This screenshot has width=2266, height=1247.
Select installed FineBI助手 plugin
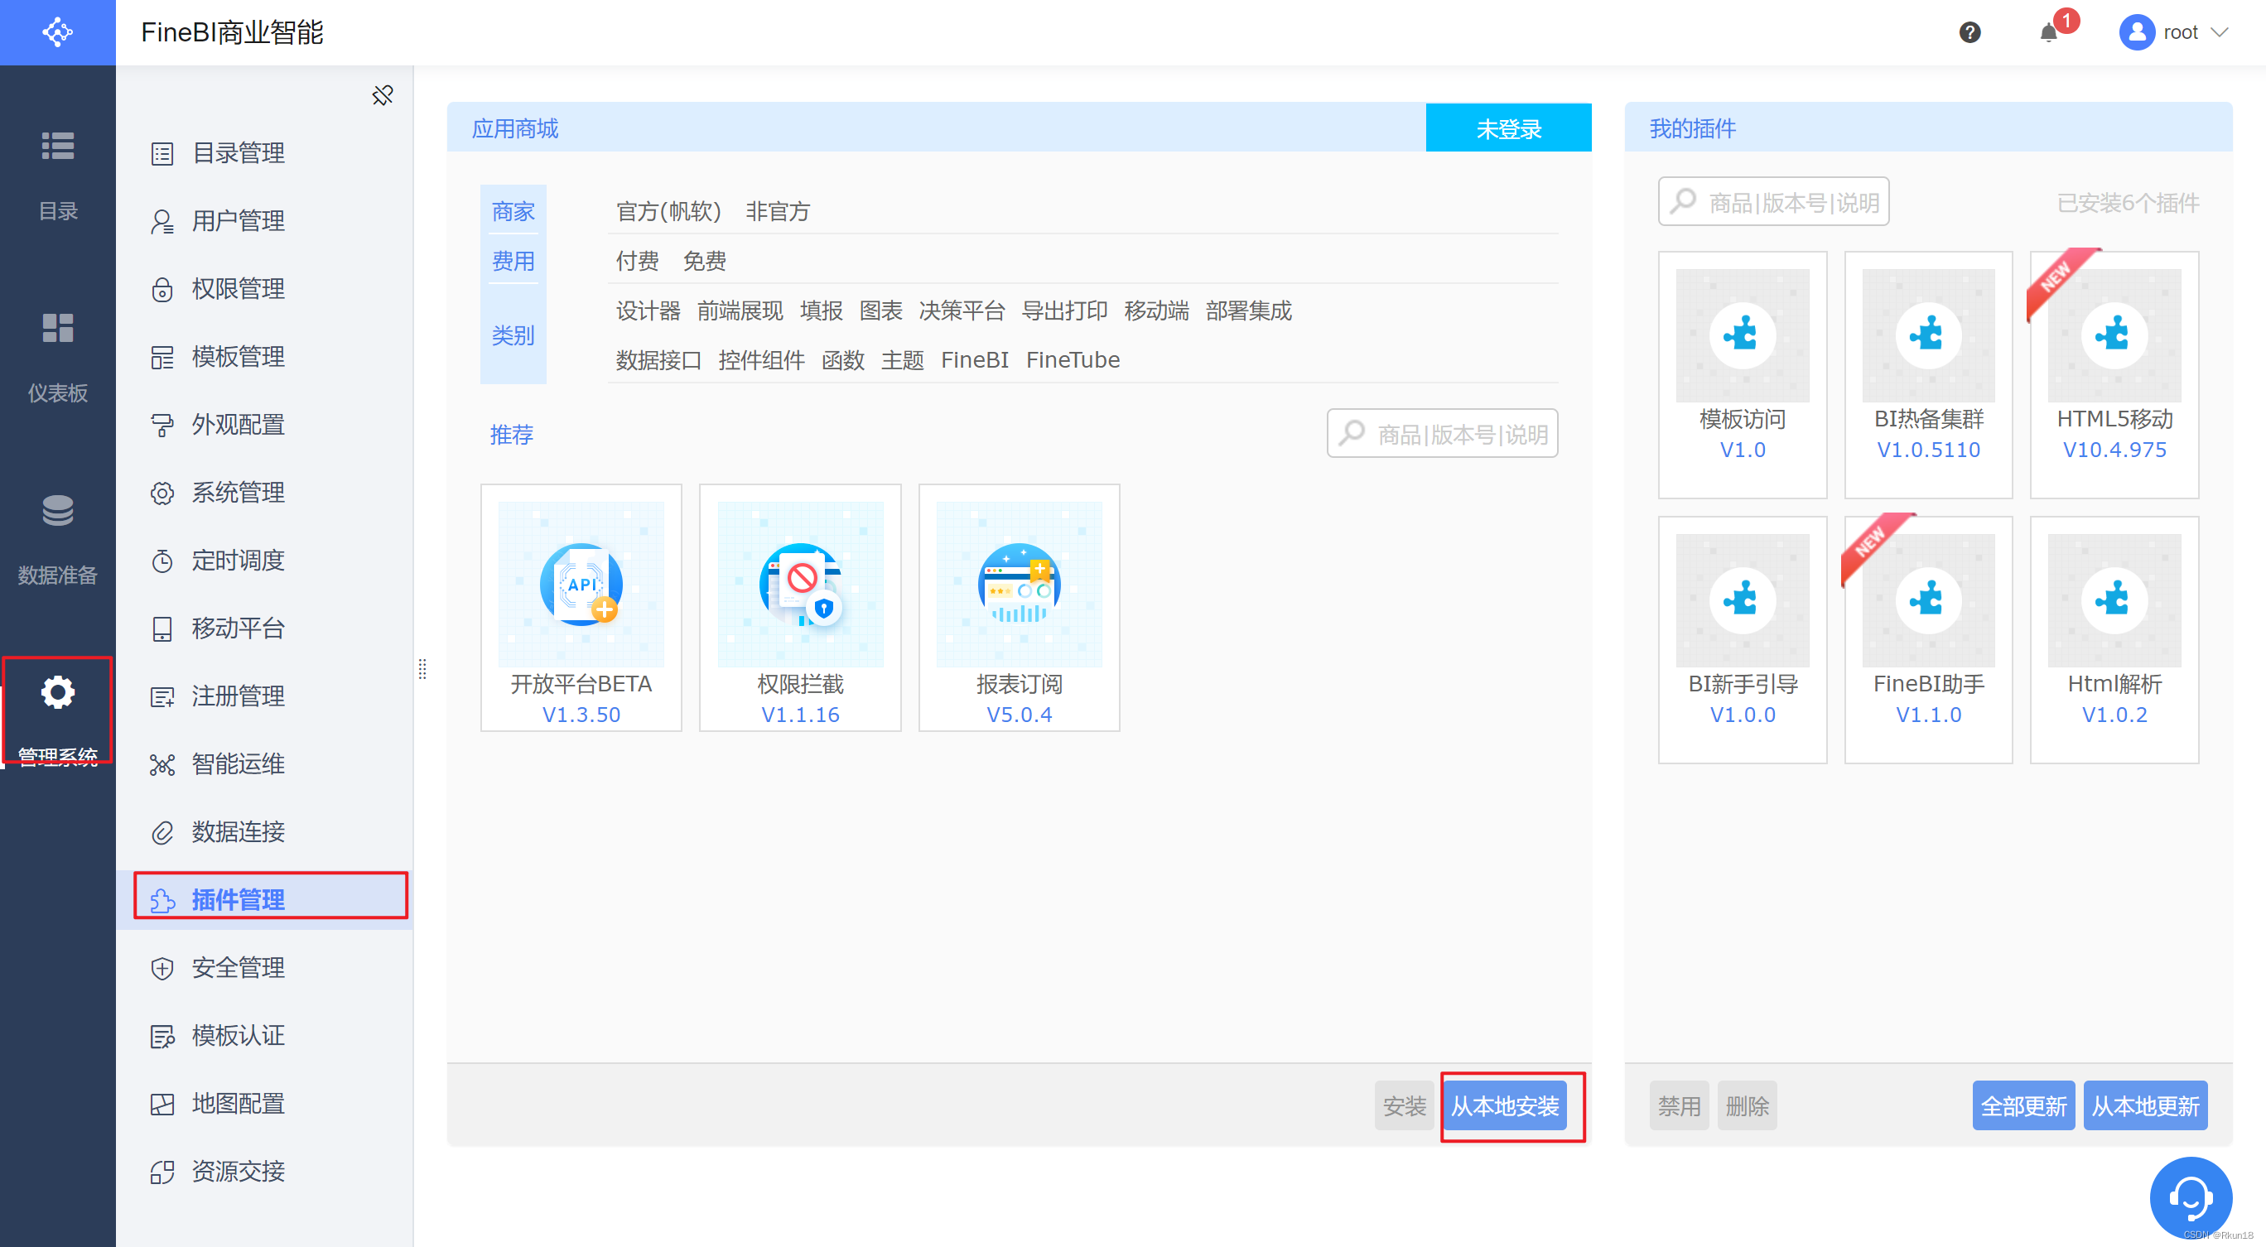pyautogui.click(x=1928, y=639)
